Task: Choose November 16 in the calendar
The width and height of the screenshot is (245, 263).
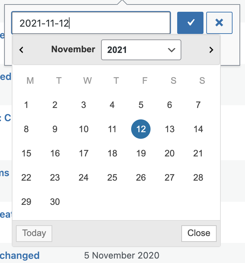Action: (x=55, y=153)
